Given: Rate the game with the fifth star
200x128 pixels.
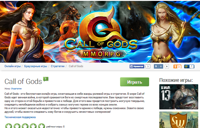Looking at the screenshot, I should [x=41, y=126].
